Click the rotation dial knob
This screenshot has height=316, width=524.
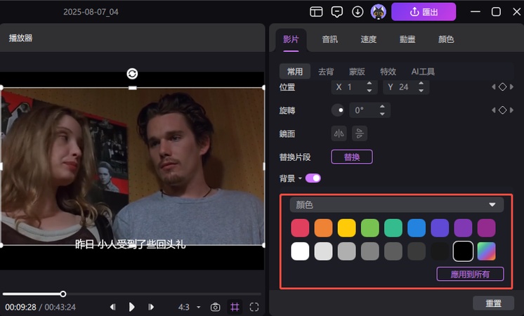tap(338, 110)
